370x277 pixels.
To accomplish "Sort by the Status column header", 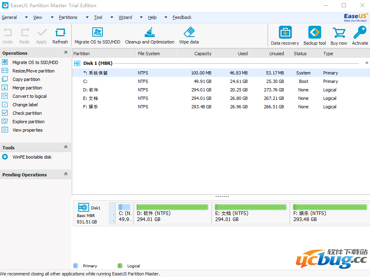I will pos(303,54).
